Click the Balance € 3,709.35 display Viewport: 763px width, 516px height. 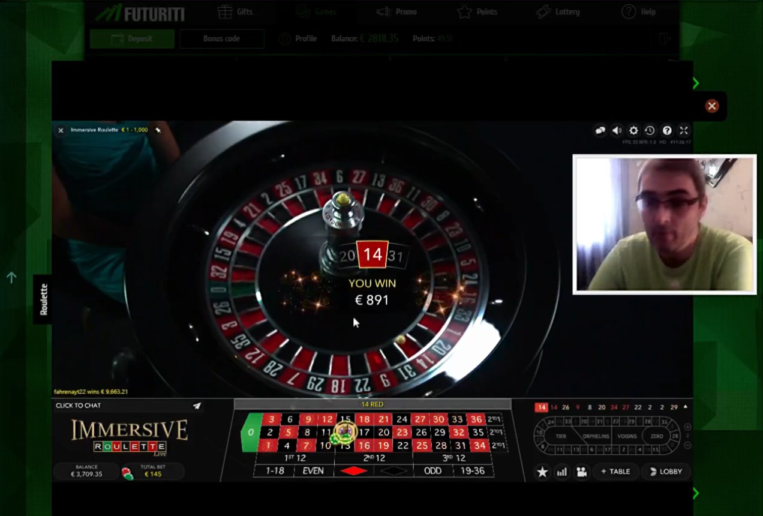pos(86,471)
